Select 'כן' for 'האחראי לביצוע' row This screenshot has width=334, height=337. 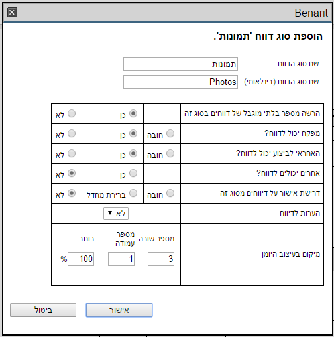[x=133, y=153]
